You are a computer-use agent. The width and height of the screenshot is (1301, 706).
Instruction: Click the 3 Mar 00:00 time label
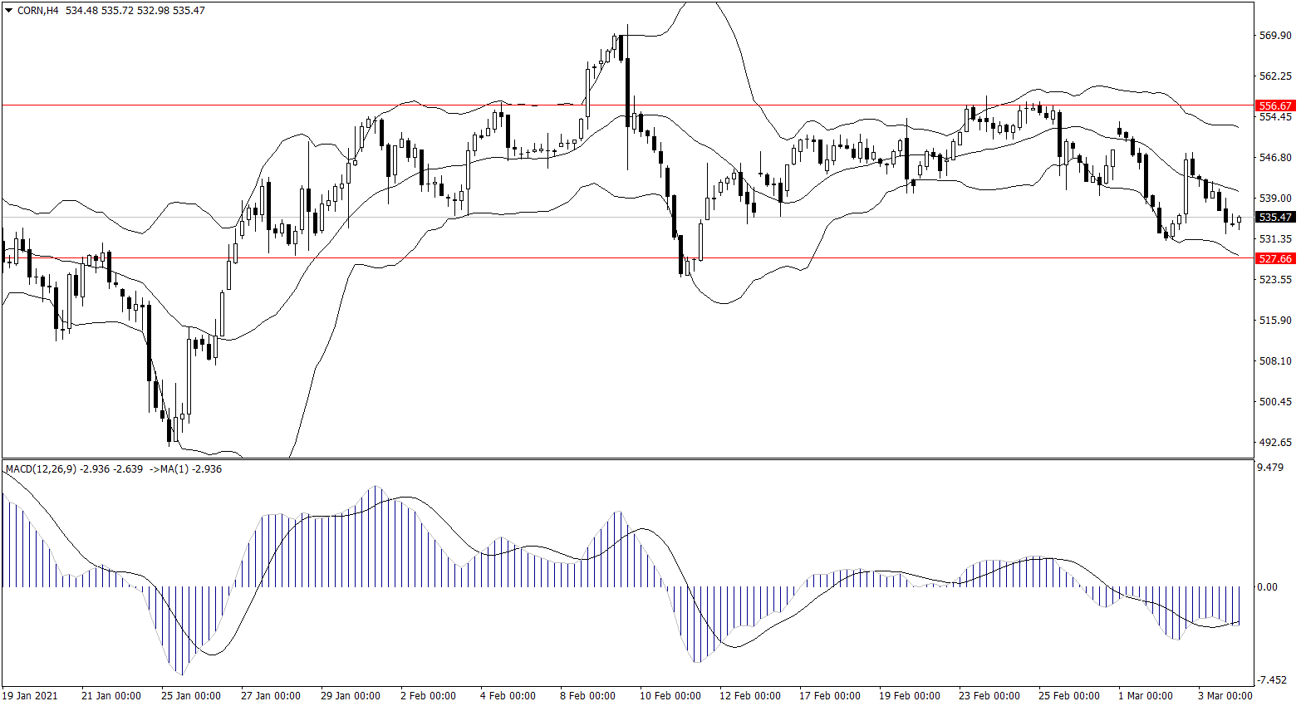coord(1225,696)
